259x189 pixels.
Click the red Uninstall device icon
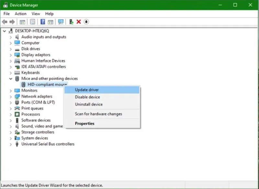[79, 22]
